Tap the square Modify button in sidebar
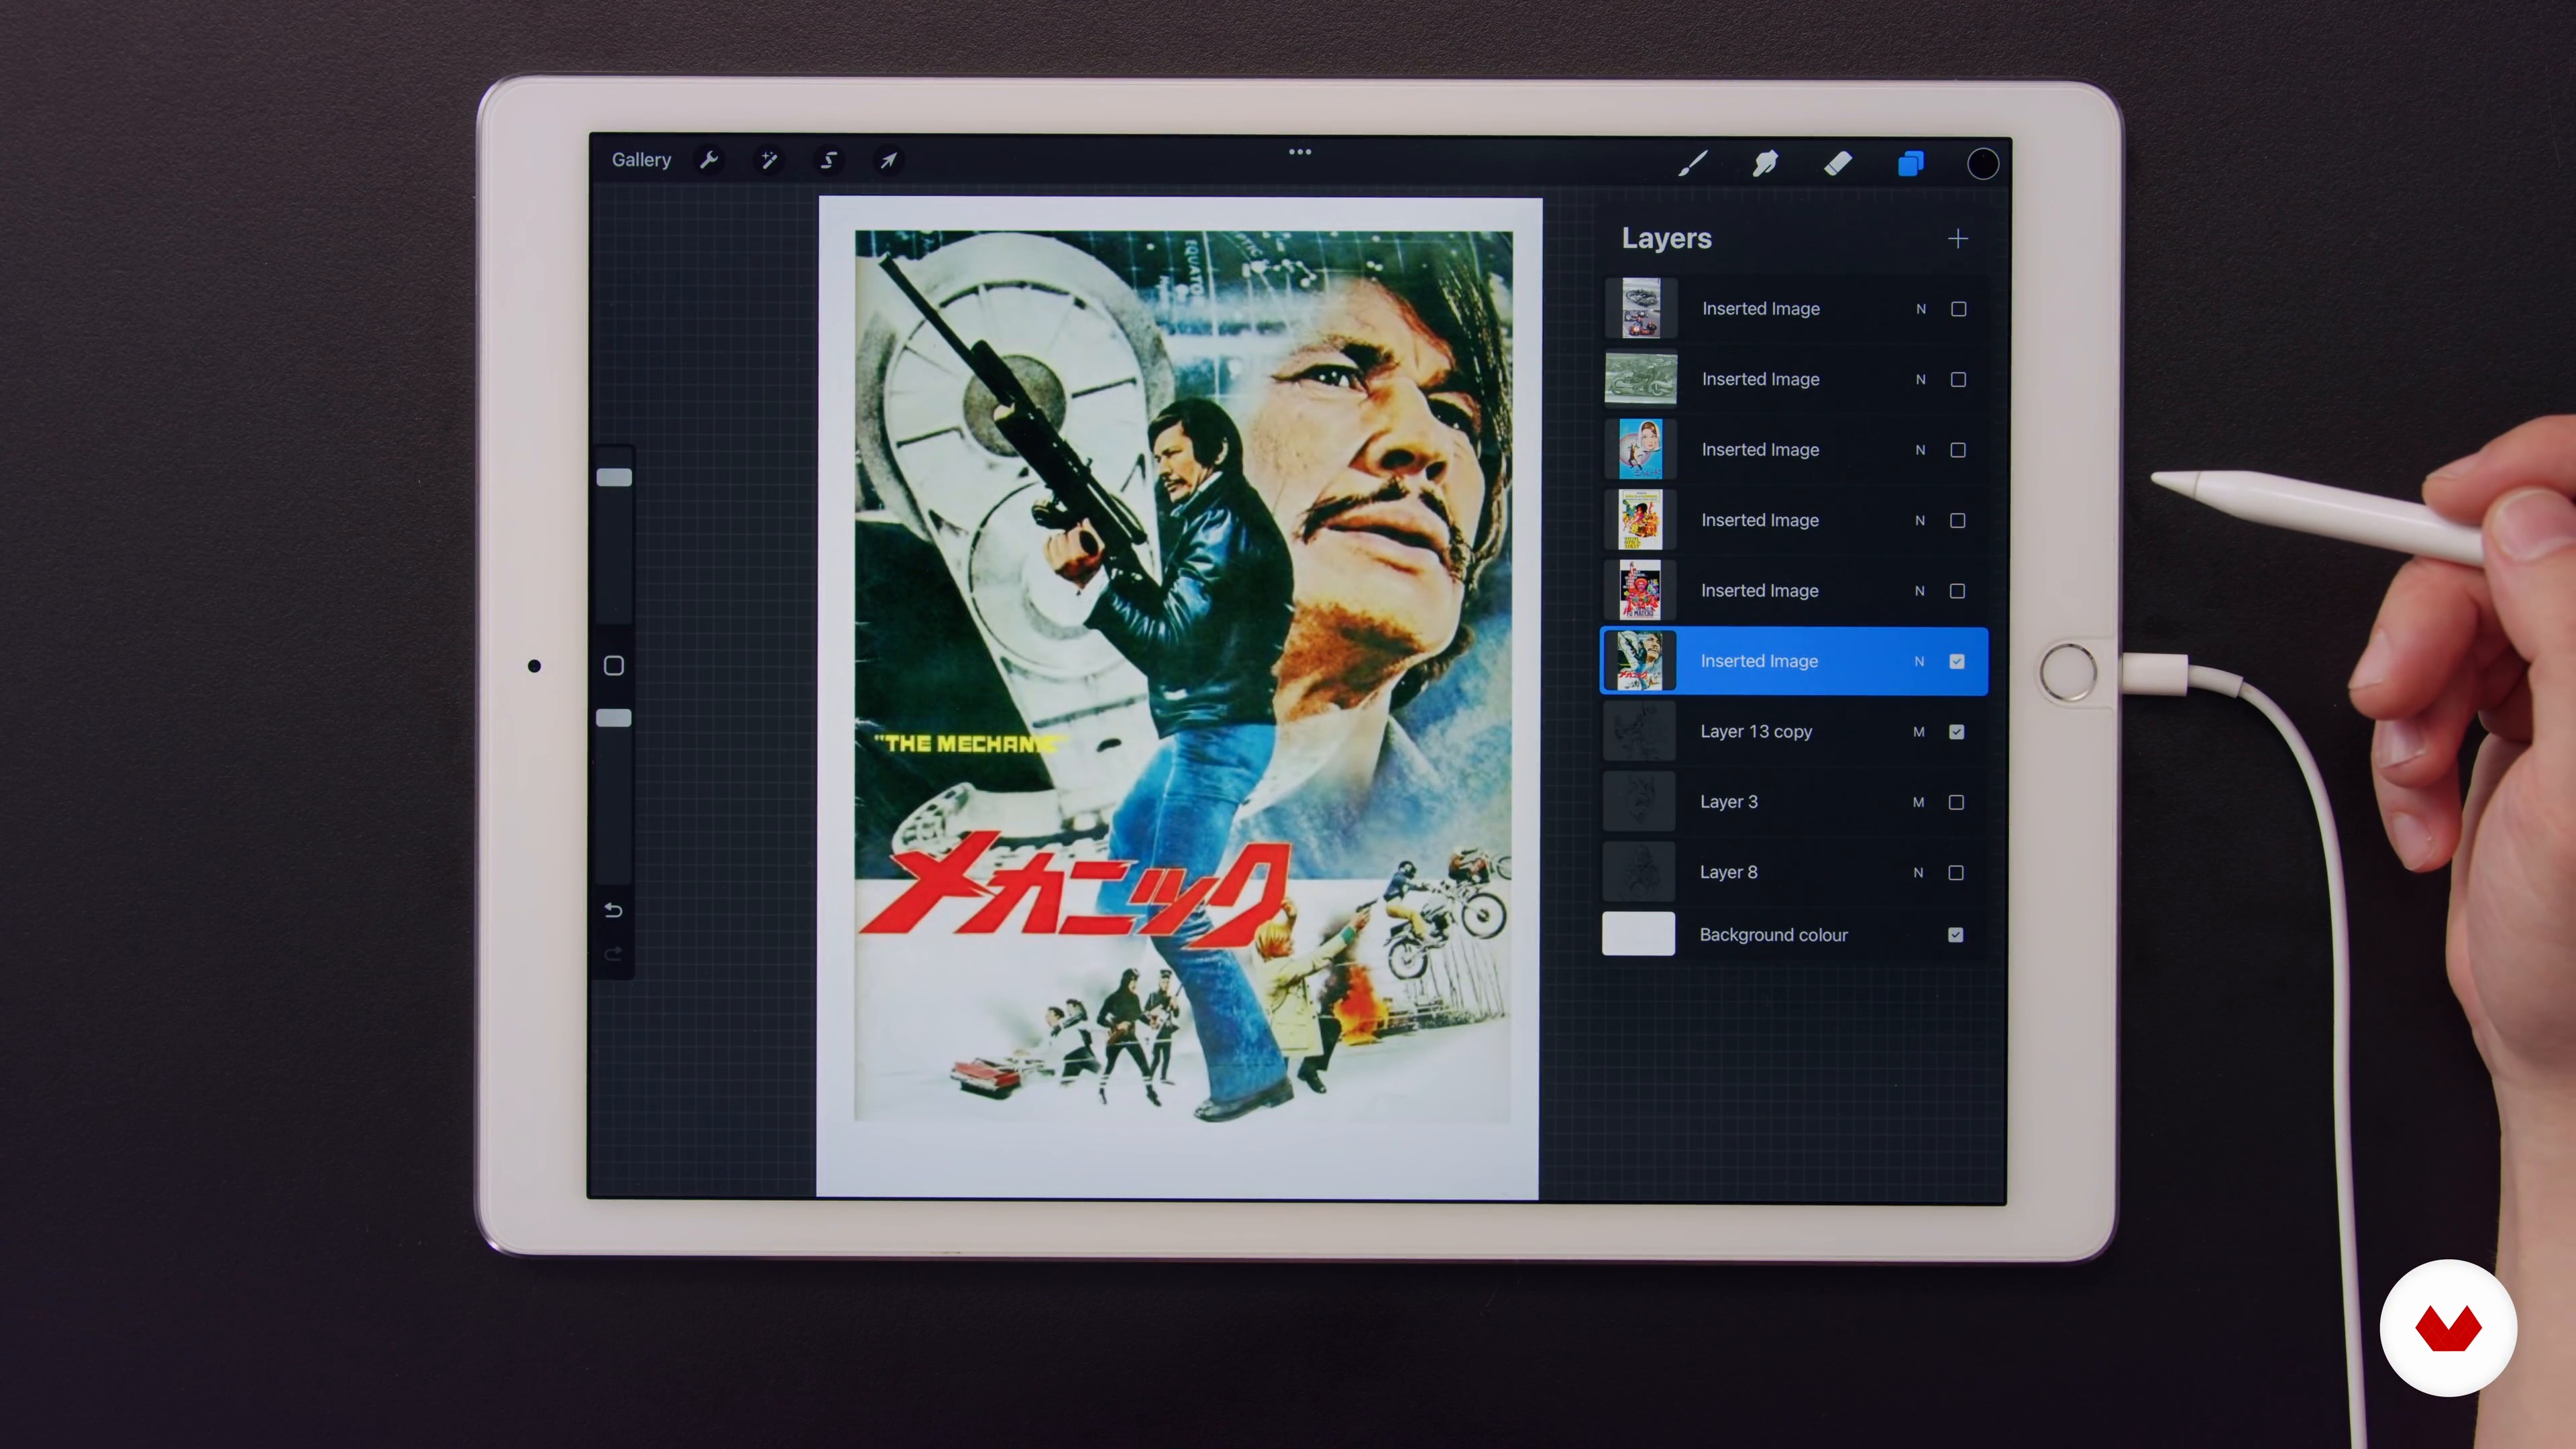The image size is (2576, 1449). [x=614, y=666]
